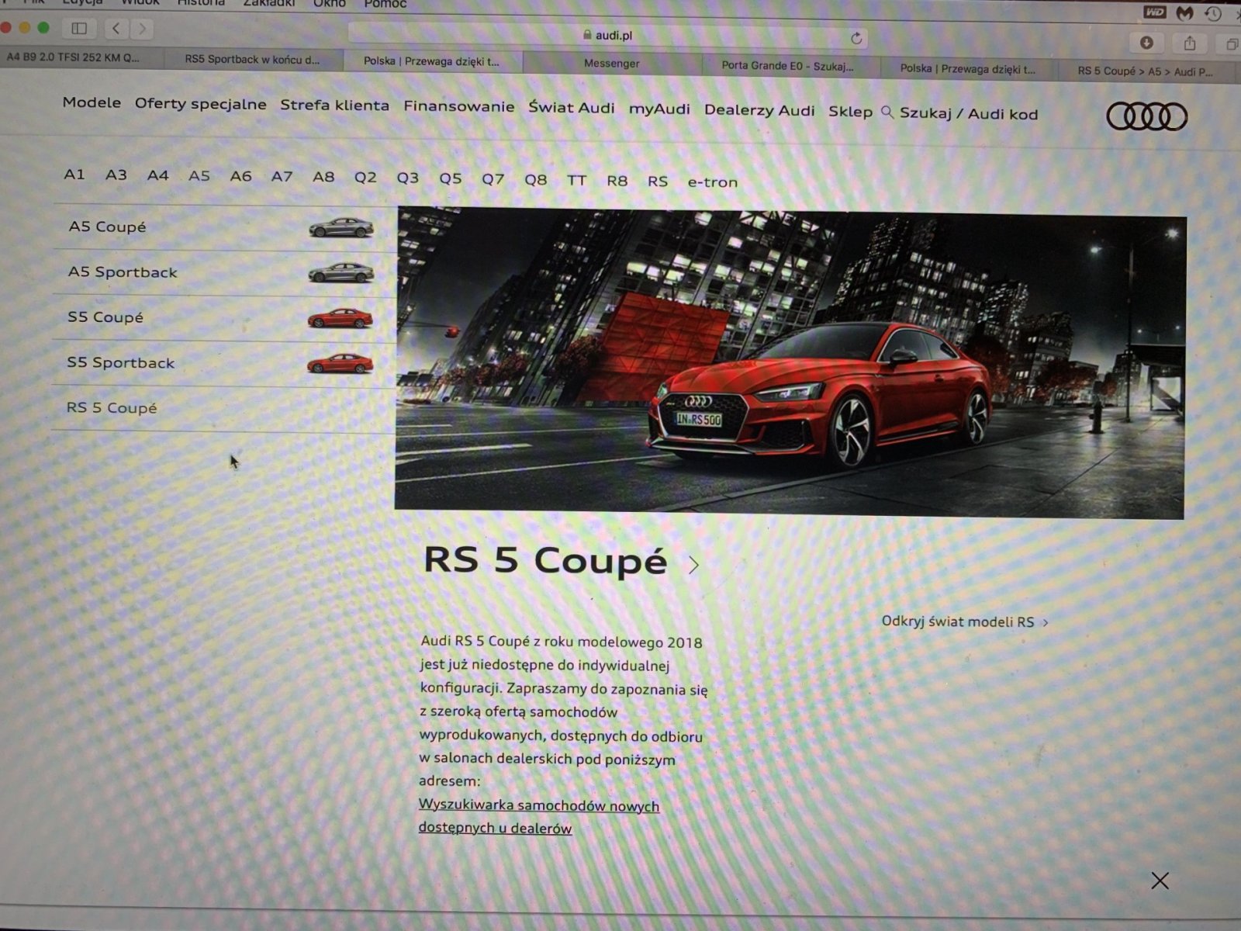
Task: Select the RS model family
Action: pos(658,182)
